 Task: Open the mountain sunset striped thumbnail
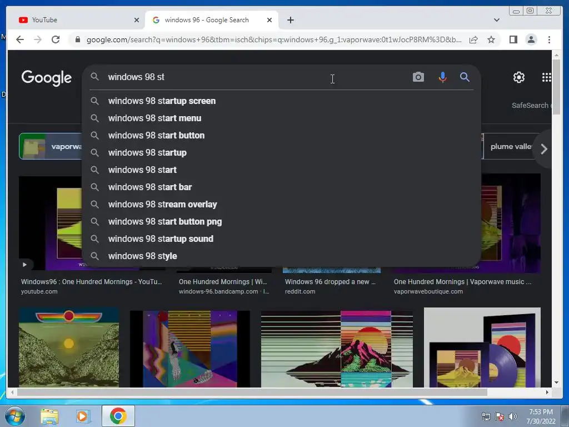(x=337, y=349)
